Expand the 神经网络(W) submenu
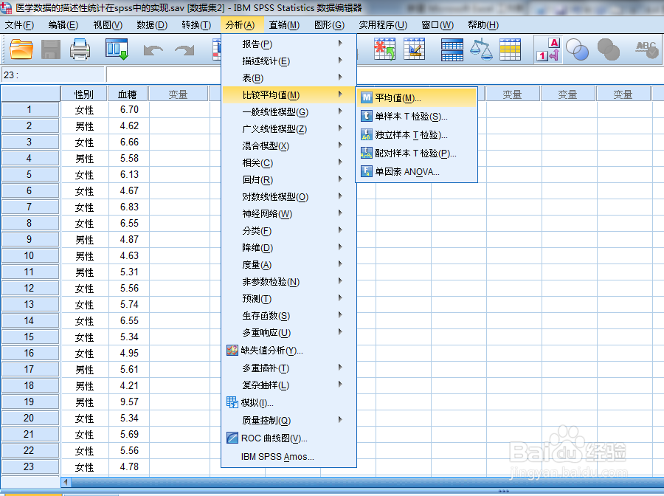Screen dimensions: 664x496 (288, 214)
